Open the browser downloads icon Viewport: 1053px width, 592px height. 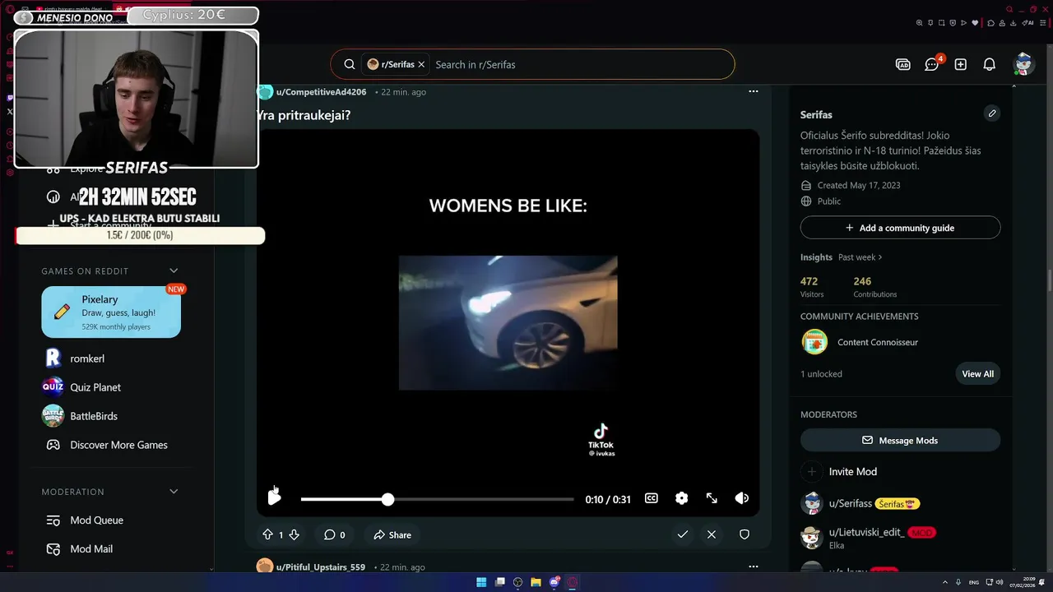click(x=1014, y=23)
